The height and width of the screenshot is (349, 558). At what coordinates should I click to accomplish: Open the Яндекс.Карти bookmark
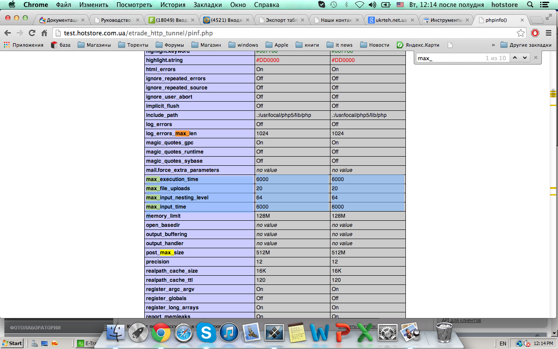(418, 45)
